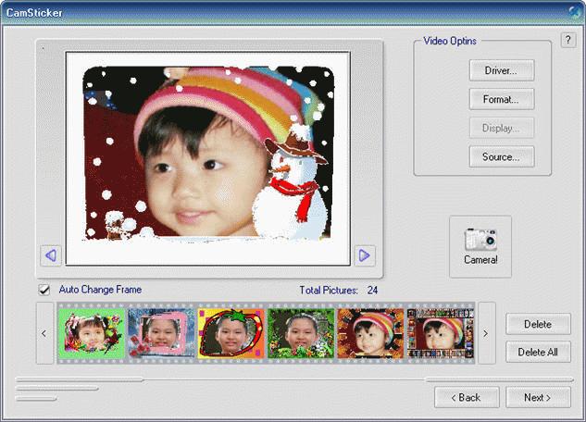Click the Camera snapshot icon
Viewport: 586px width, 422px height.
[x=480, y=246]
